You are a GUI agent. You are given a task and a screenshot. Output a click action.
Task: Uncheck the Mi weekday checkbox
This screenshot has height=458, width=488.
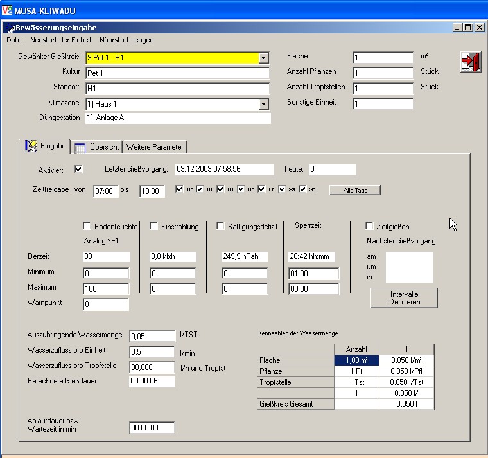220,189
